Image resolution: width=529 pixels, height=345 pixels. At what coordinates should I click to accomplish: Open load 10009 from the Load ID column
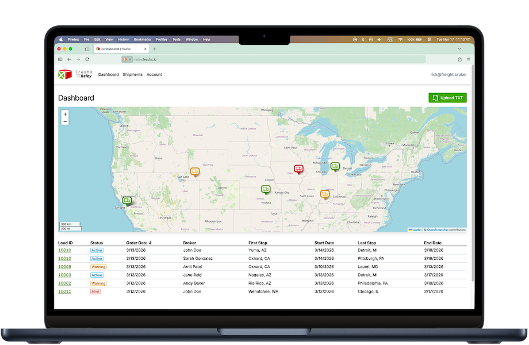click(63, 267)
